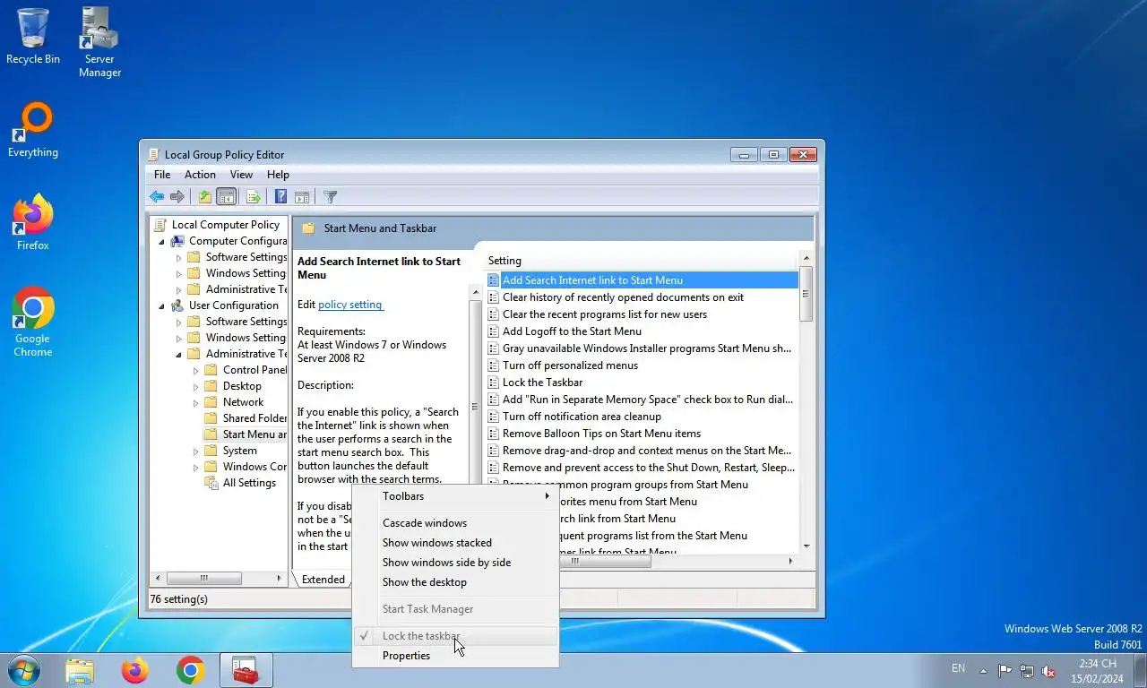Screen dimensions: 1147x688
Task: Click the muted volume tray icon
Action: [1048, 670]
